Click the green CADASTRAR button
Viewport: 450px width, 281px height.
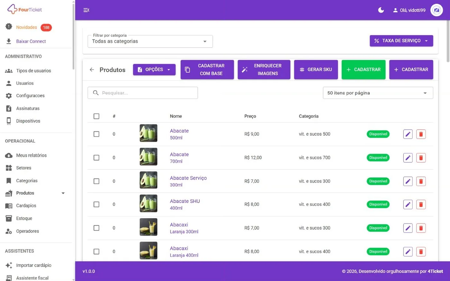click(364, 69)
